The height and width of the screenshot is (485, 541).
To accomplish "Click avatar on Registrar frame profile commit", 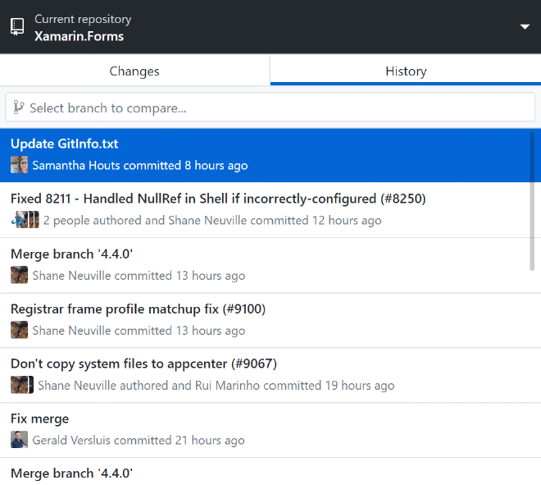I will coord(19,330).
